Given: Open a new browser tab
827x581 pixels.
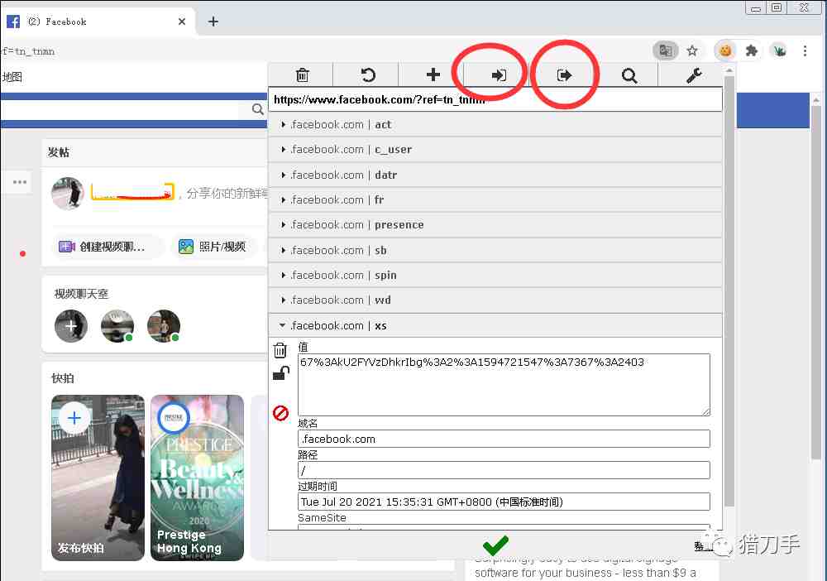Looking at the screenshot, I should tap(213, 22).
